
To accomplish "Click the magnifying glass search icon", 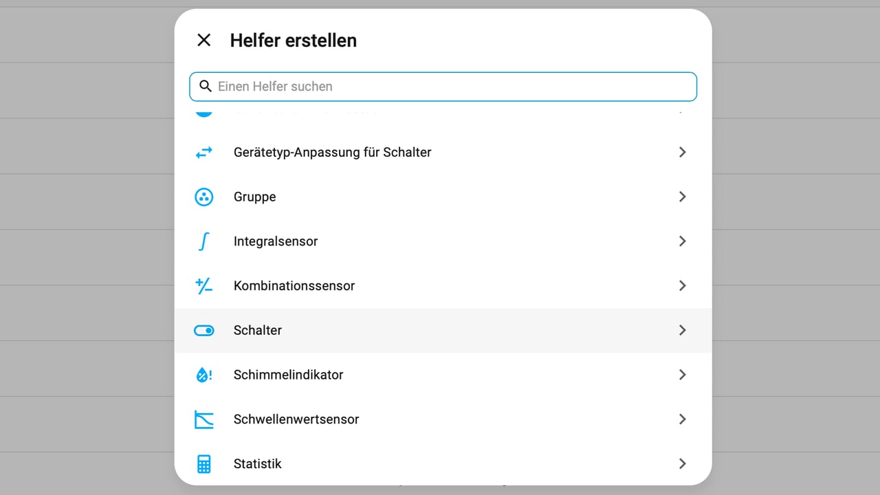I will coord(205,86).
